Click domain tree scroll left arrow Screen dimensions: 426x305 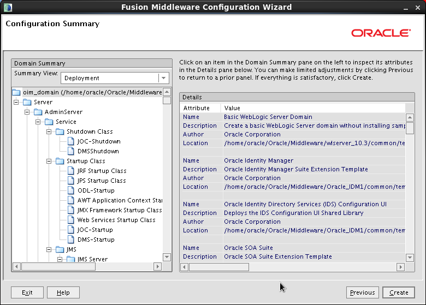[x=16, y=266]
